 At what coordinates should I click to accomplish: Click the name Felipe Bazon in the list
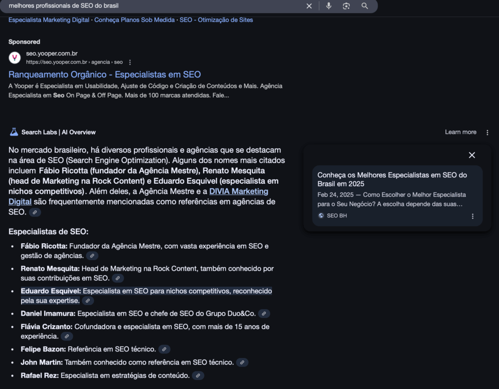(43, 349)
